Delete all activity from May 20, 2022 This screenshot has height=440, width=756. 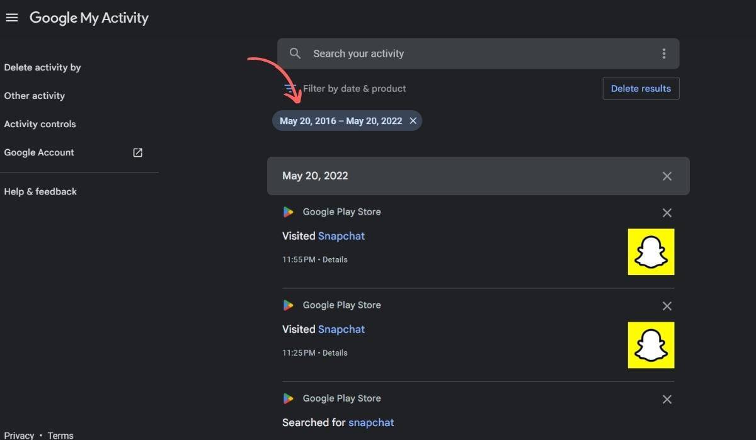[667, 176]
